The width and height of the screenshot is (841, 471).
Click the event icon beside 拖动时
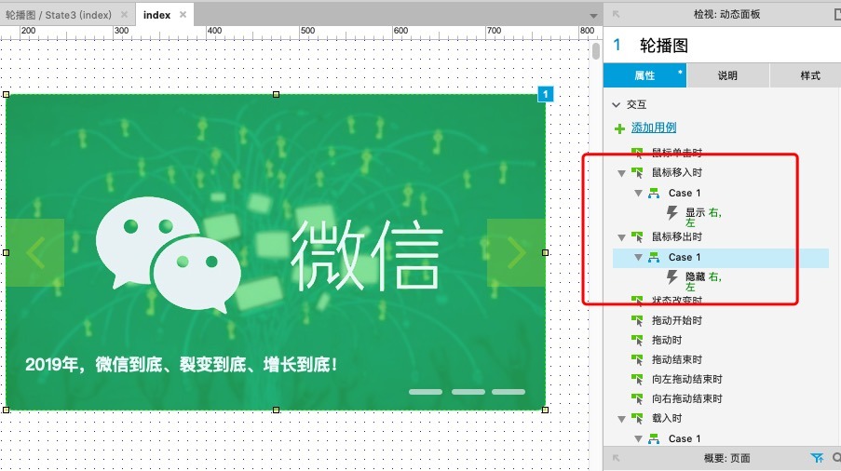(x=637, y=340)
